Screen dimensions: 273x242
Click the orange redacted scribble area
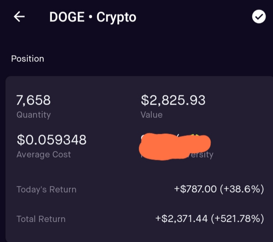point(175,147)
